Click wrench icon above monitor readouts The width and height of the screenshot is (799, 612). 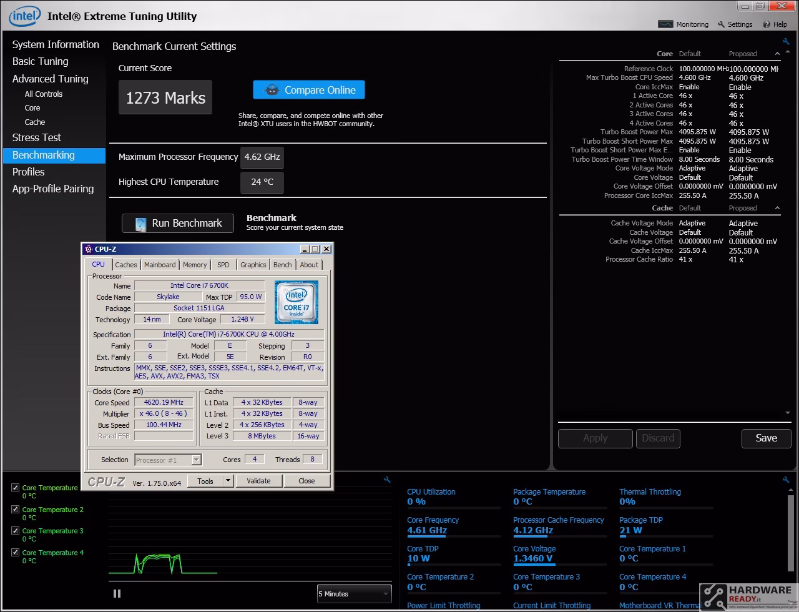(786, 480)
